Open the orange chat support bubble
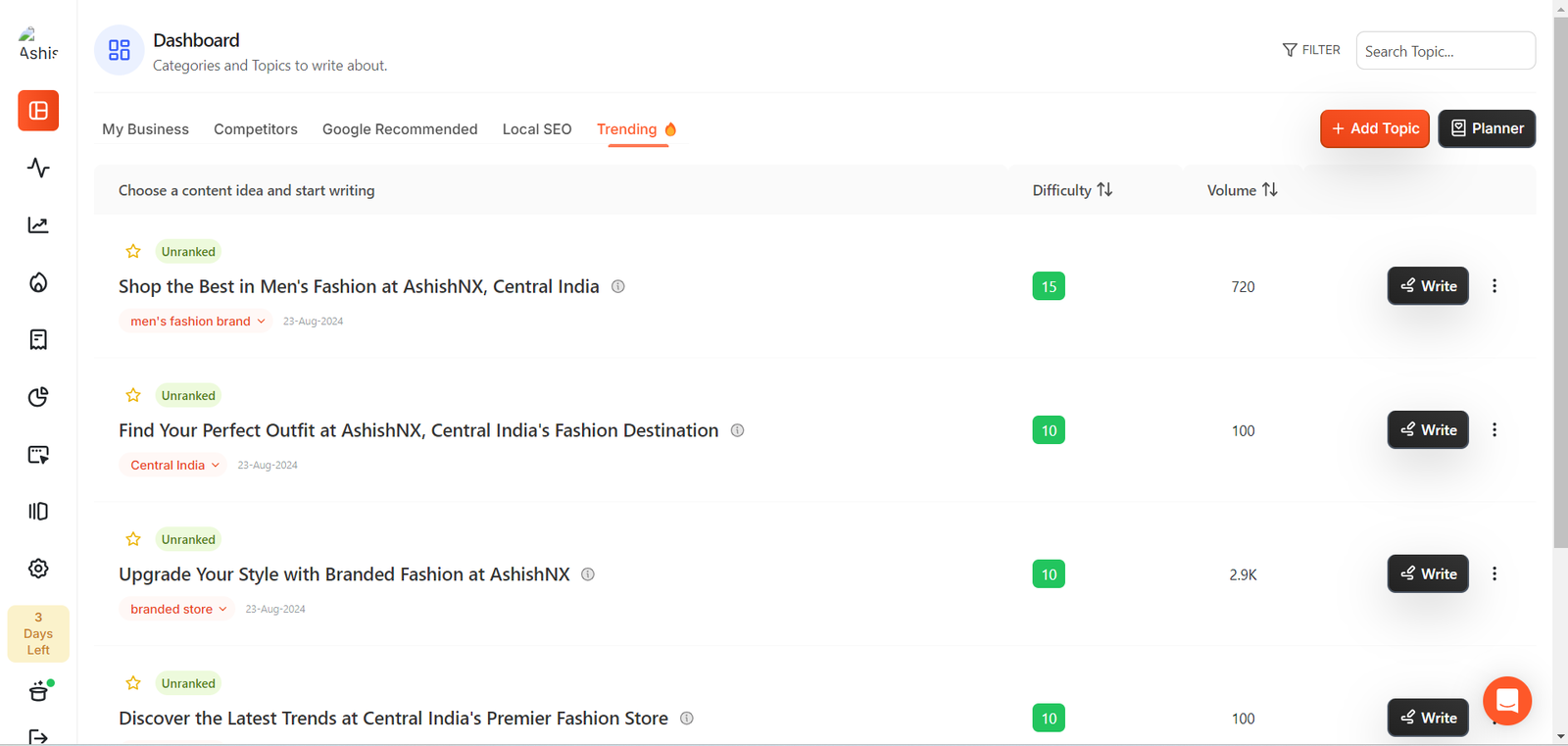1568x746 pixels. click(1507, 701)
